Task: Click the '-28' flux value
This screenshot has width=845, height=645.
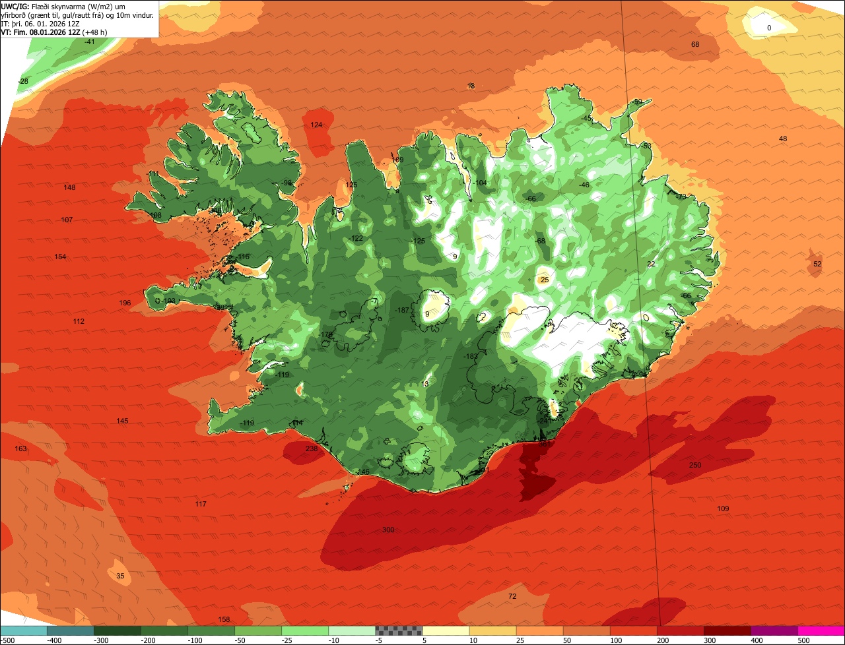Action: (23, 81)
